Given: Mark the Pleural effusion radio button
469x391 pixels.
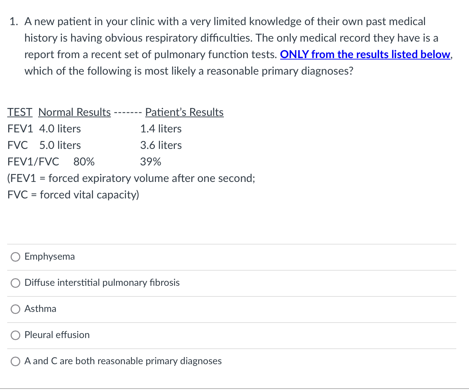Looking at the screenshot, I should 15,335.
